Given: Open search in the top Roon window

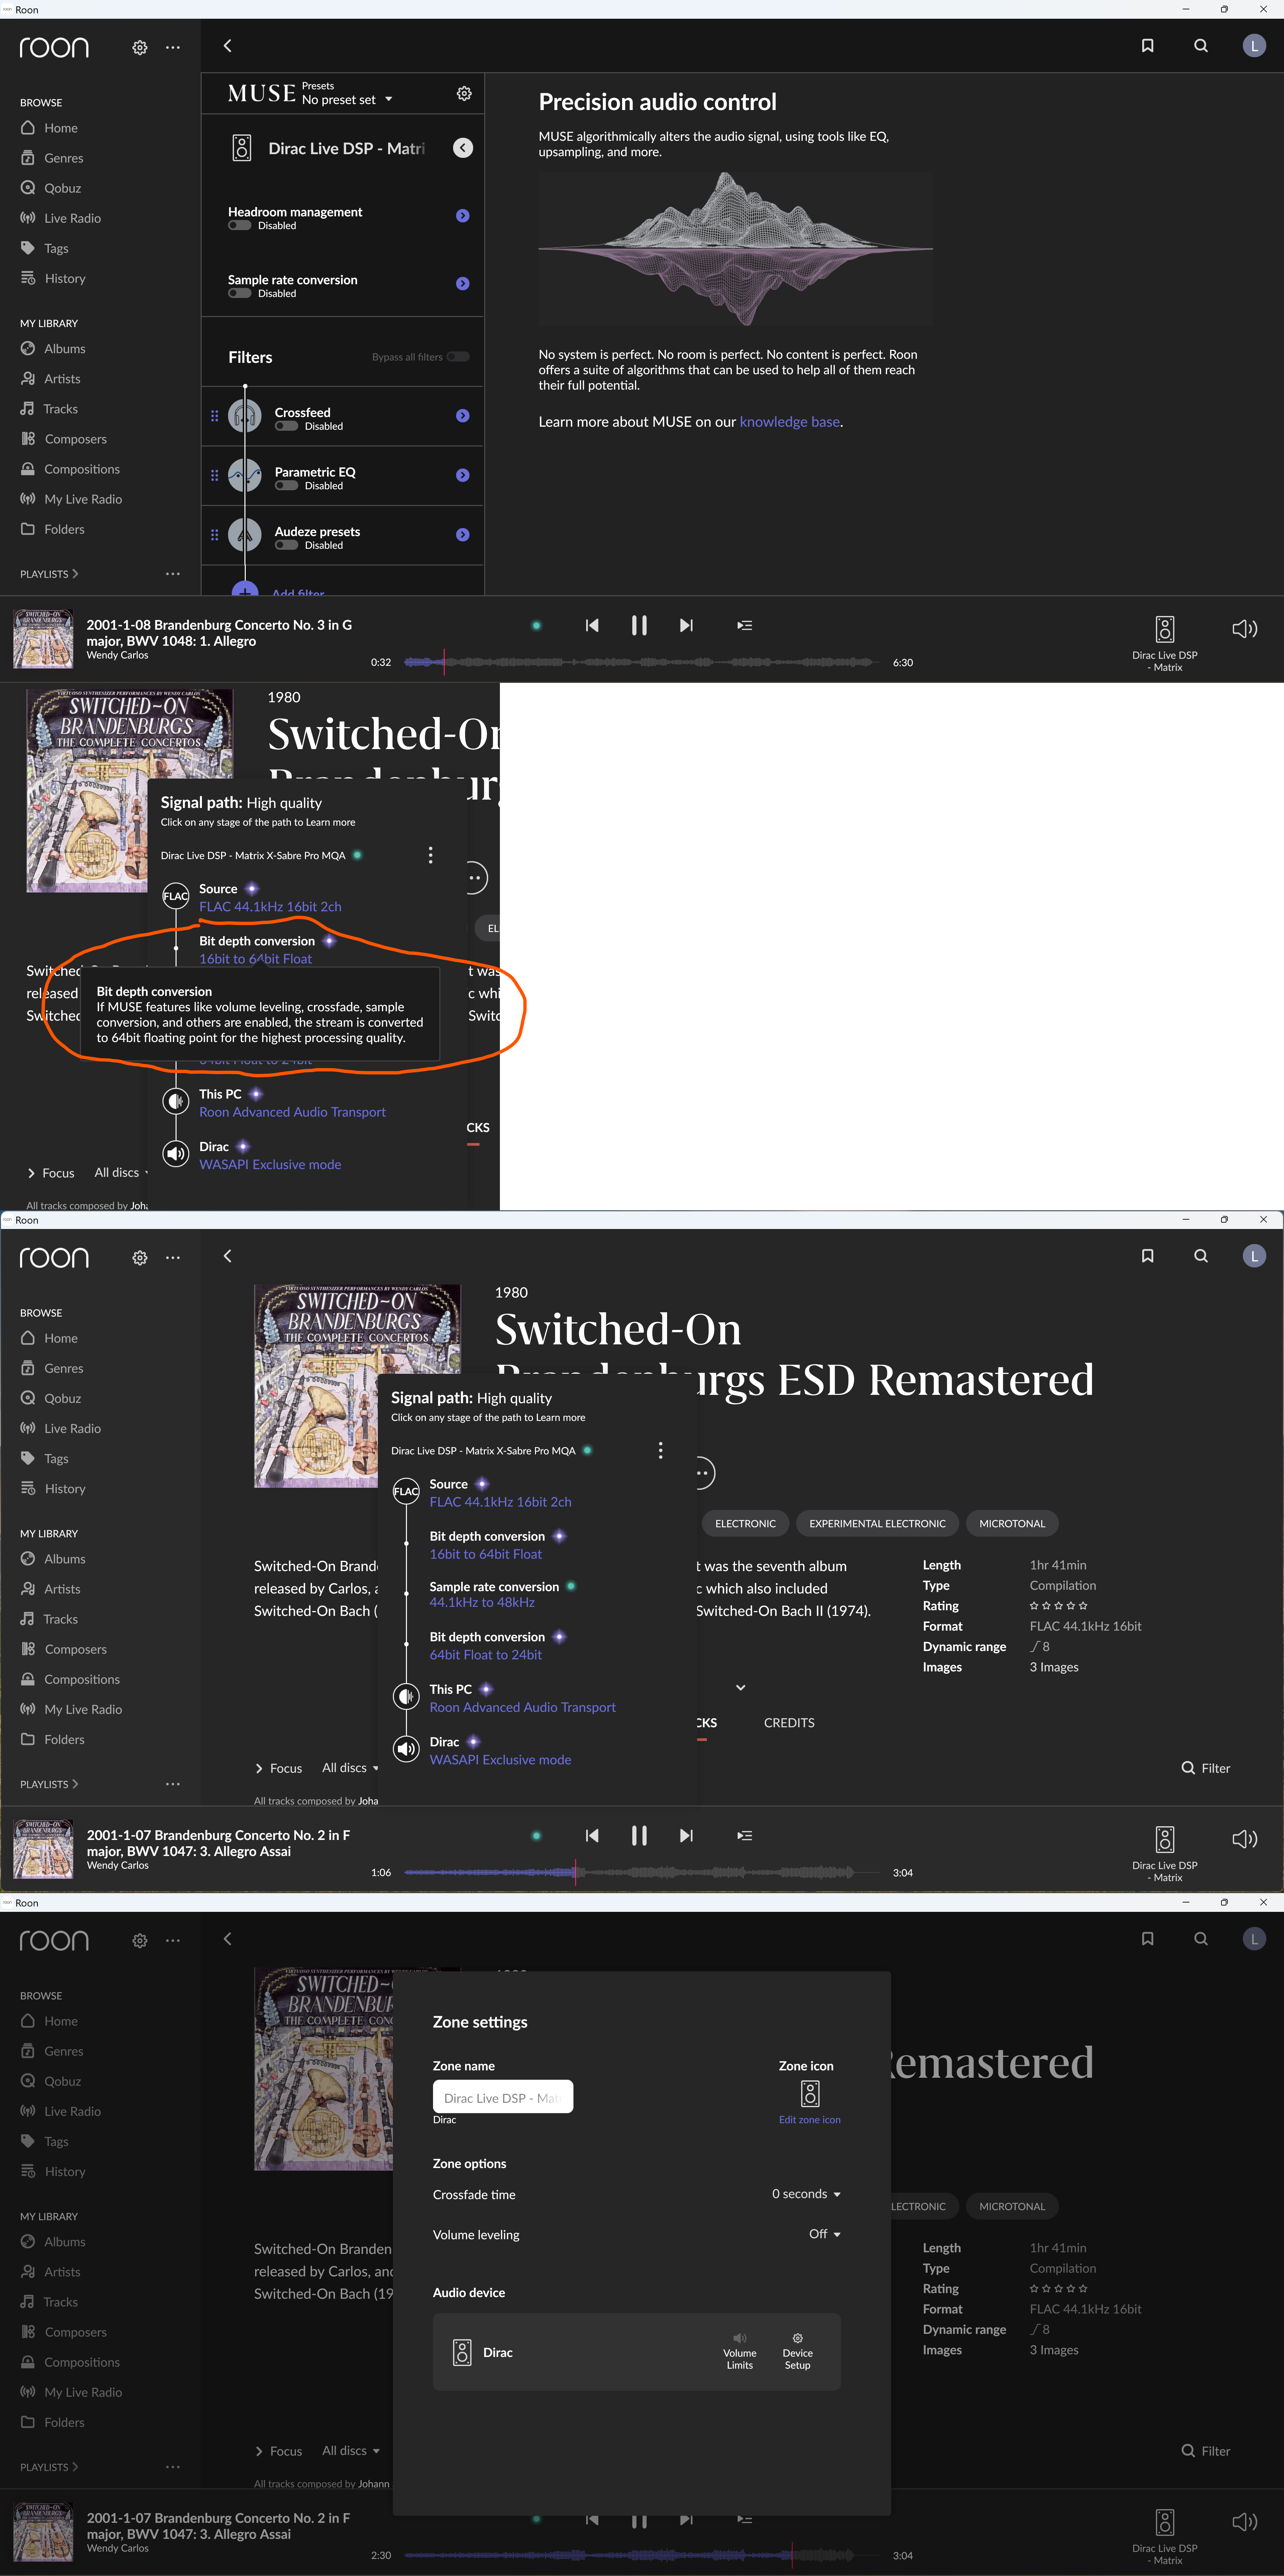Looking at the screenshot, I should [x=1201, y=46].
